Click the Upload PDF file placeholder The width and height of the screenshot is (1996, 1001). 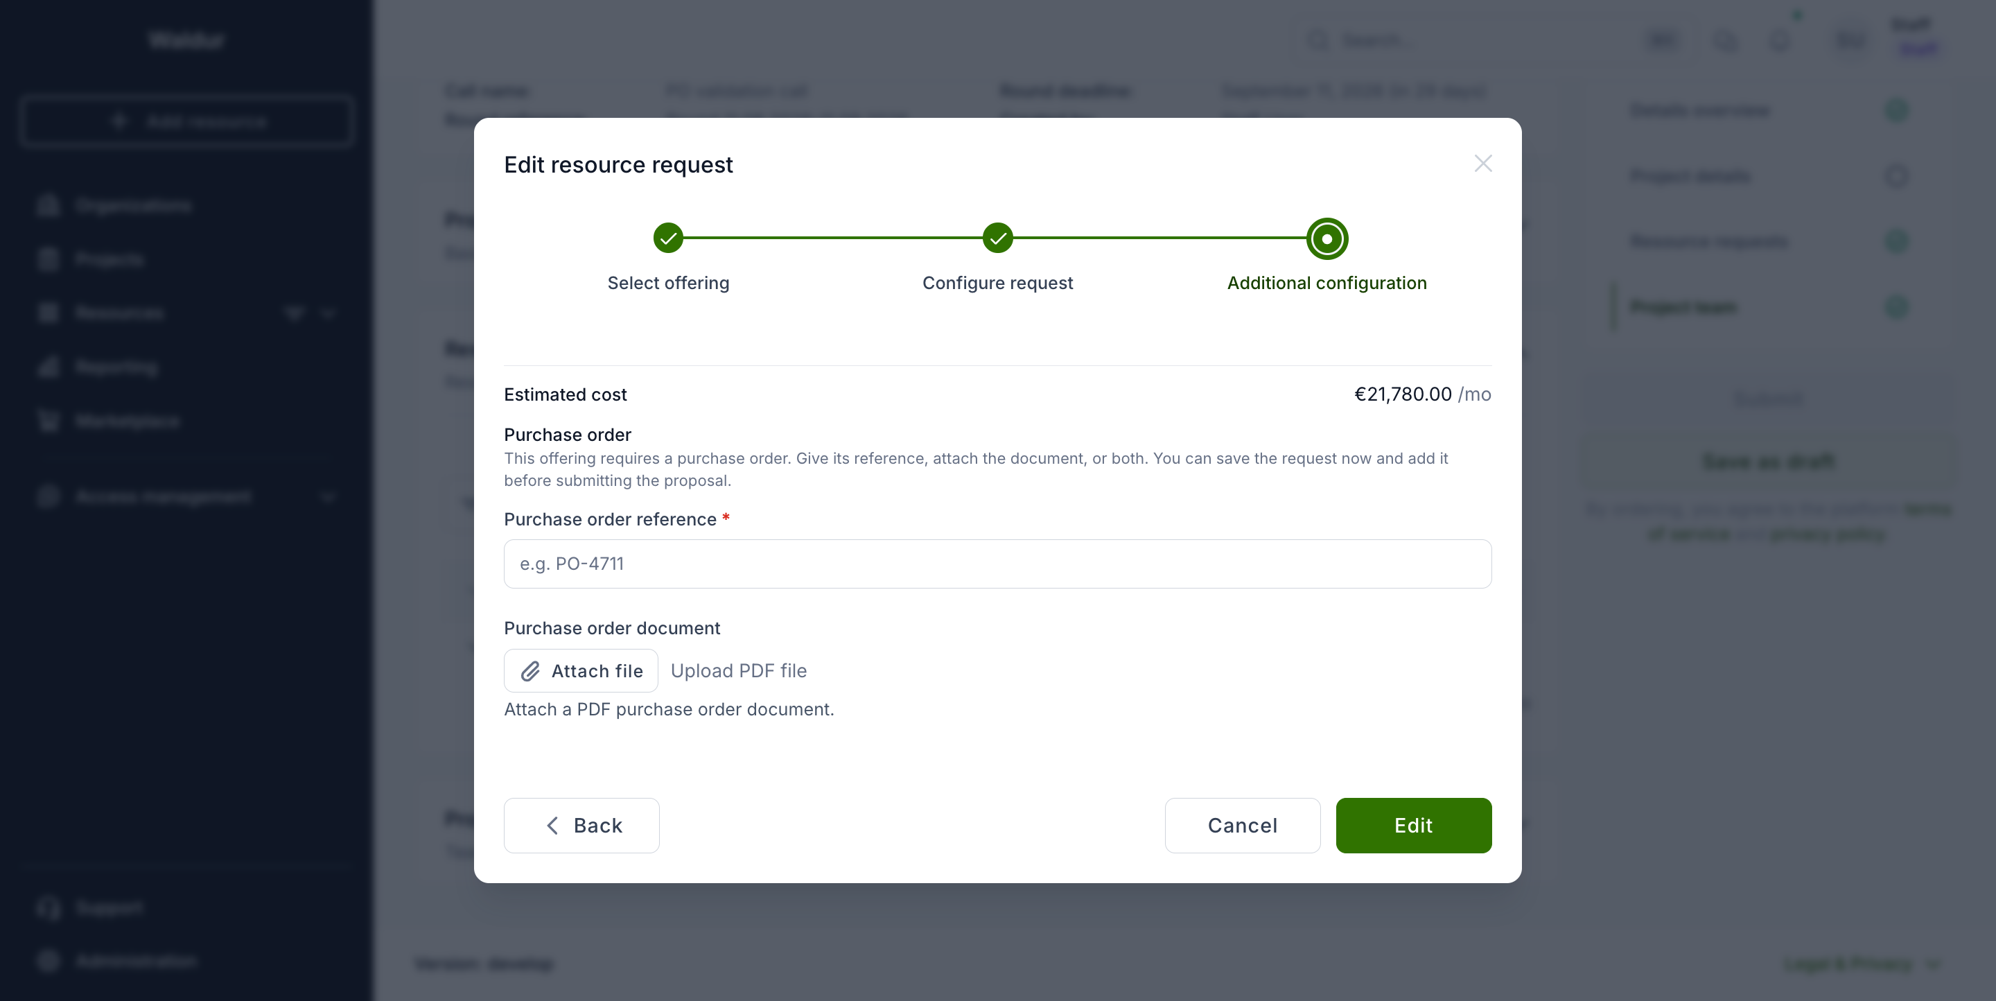click(738, 671)
